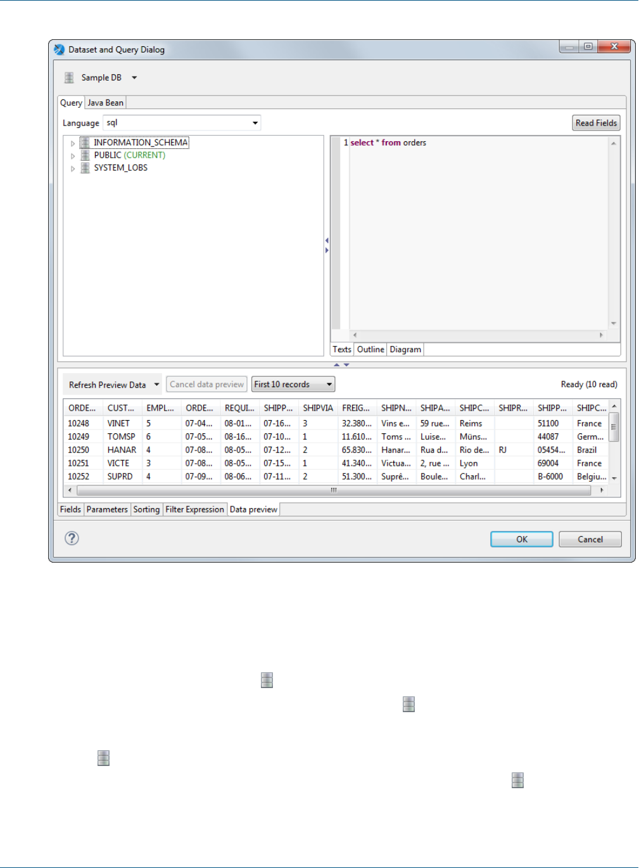The image size is (639, 868).
Task: Switch to the Sorting tab
Action: point(146,509)
